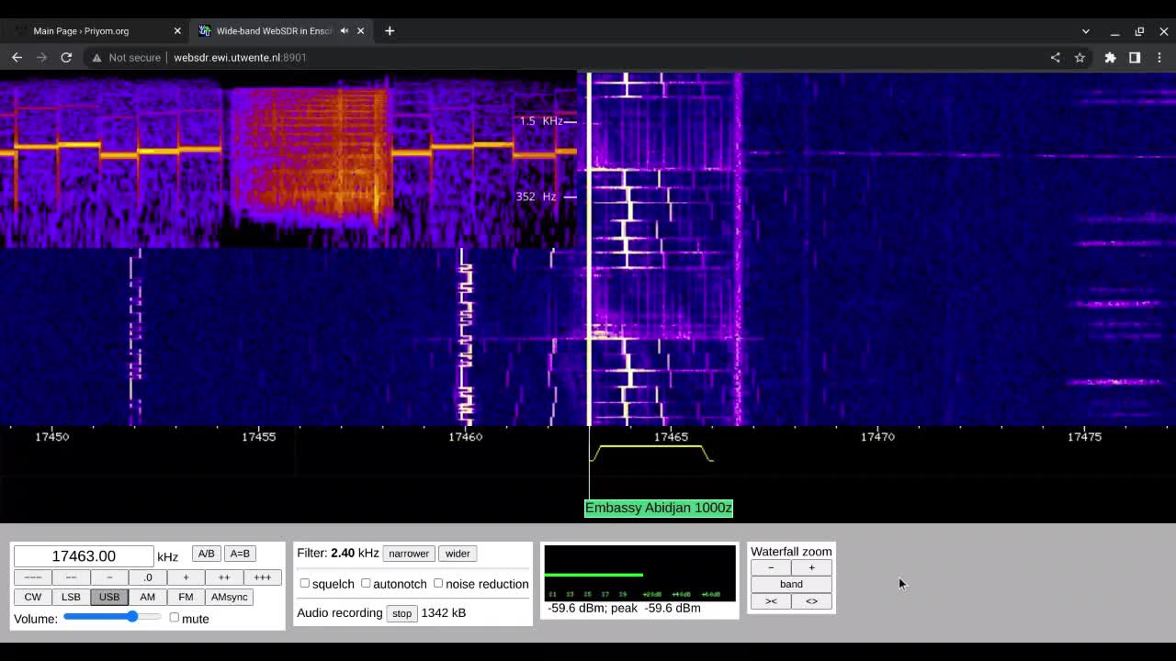
Task: Click the waterfall zoom band button
Action: [791, 584]
